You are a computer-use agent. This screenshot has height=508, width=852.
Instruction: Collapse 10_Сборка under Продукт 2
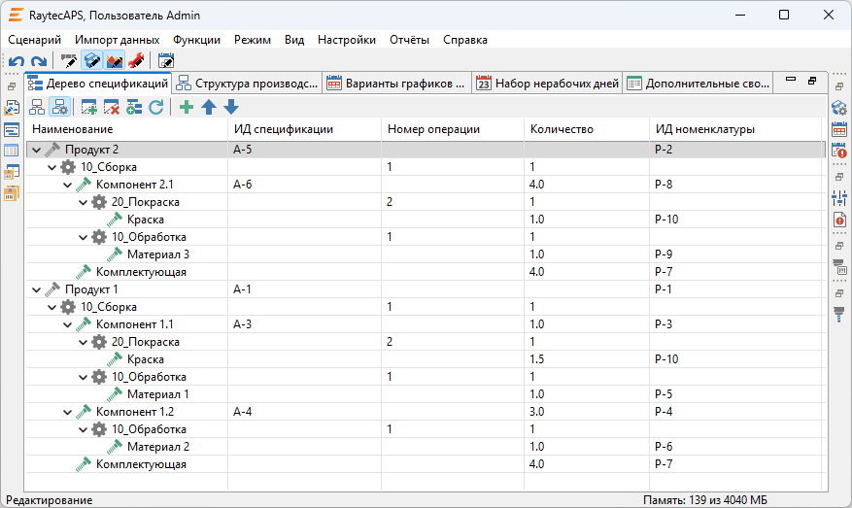(x=52, y=167)
